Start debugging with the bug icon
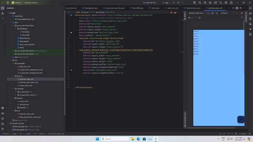Screen dimensions: 253x142 coord(178,3)
